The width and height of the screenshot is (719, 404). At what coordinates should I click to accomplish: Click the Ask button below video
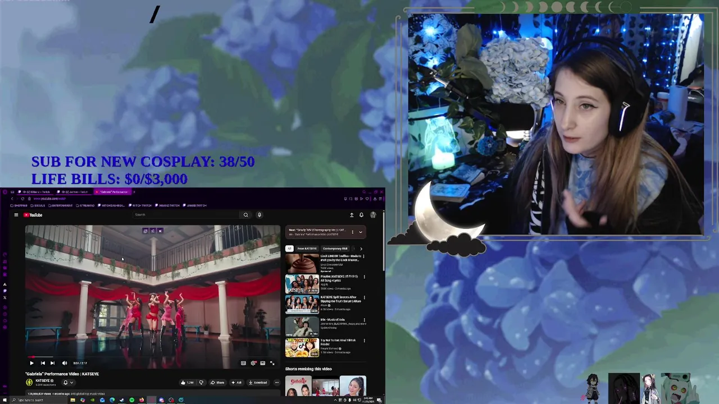pos(236,383)
